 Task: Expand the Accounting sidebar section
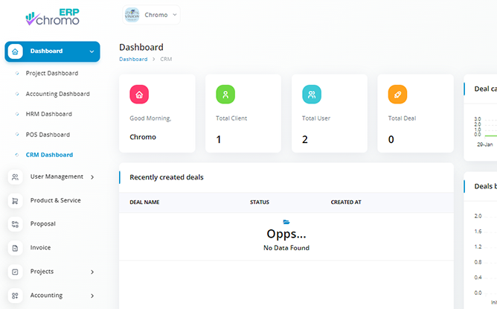(92, 296)
